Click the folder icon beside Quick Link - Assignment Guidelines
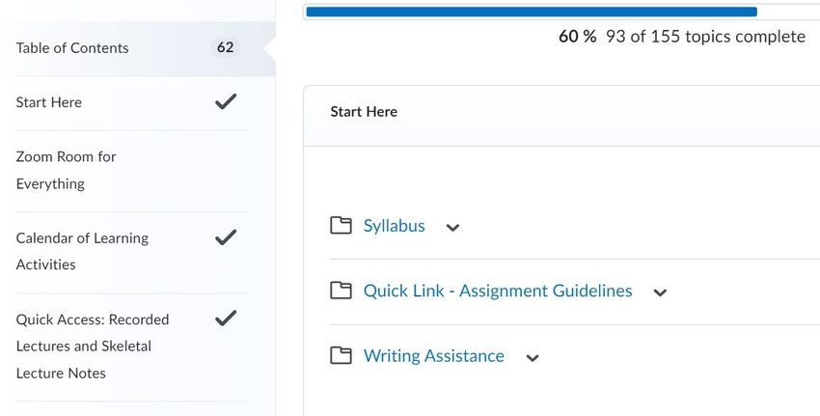This screenshot has height=416, width=820. tap(341, 291)
